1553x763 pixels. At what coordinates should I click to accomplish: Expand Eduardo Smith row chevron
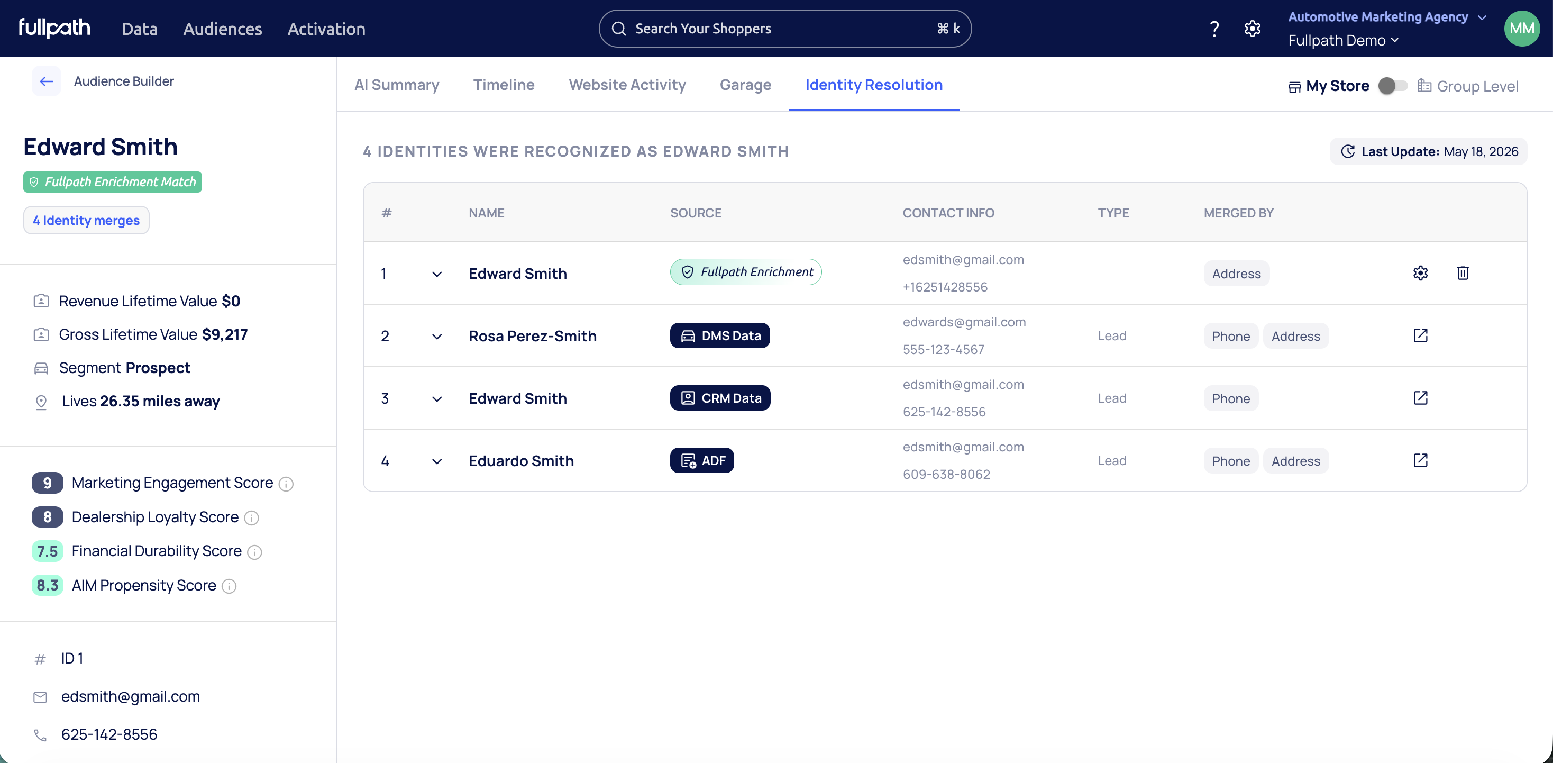437,462
